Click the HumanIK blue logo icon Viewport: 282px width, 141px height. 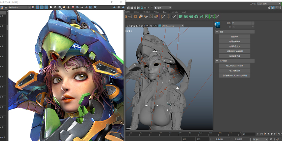coord(217,24)
